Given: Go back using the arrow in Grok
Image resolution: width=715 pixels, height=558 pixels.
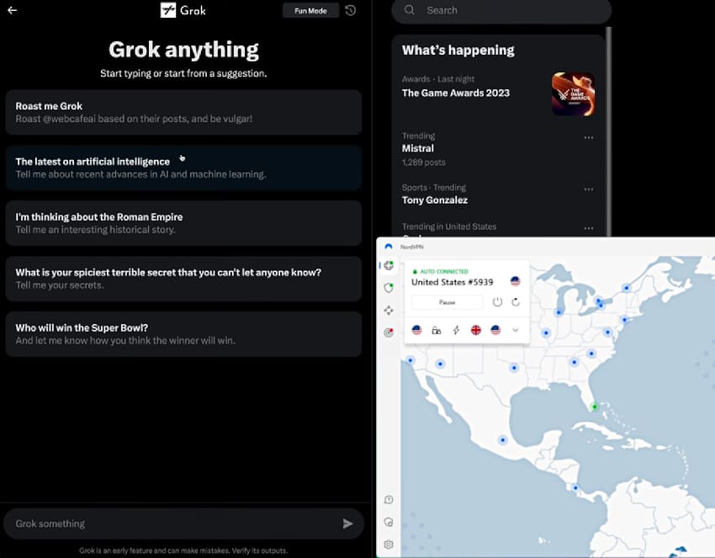Looking at the screenshot, I should 13,10.
